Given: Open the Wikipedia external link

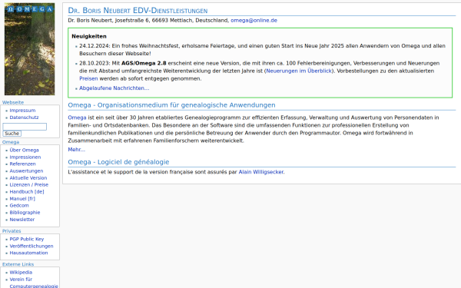Looking at the screenshot, I should coord(21,273).
